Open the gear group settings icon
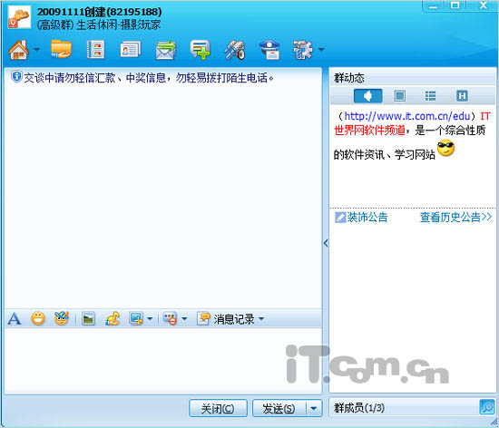 tap(303, 50)
